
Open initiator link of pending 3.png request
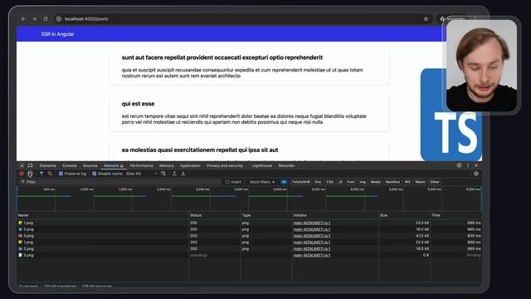click(312, 255)
